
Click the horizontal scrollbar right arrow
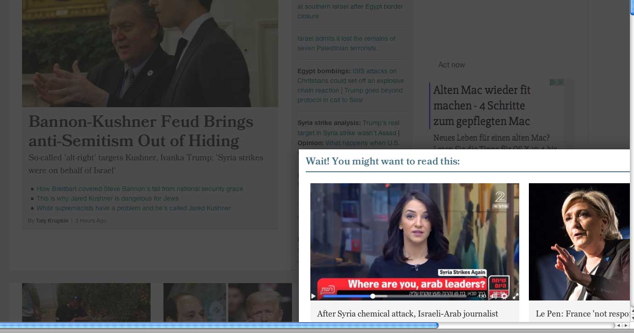point(626,326)
